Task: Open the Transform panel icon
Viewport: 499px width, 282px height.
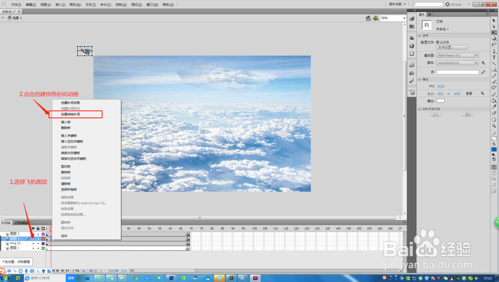Action: 412,54
